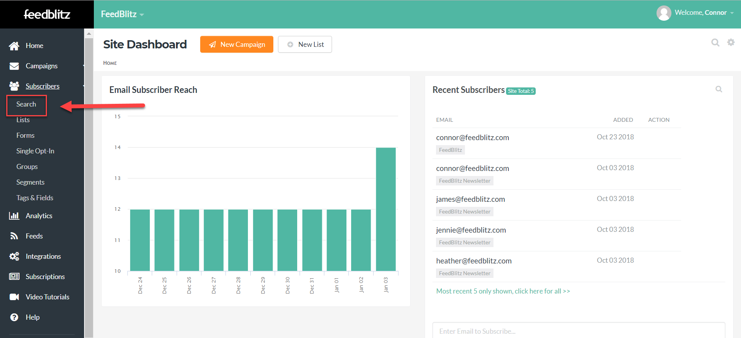Click the New List button
Image resolution: width=741 pixels, height=338 pixels.
click(305, 44)
